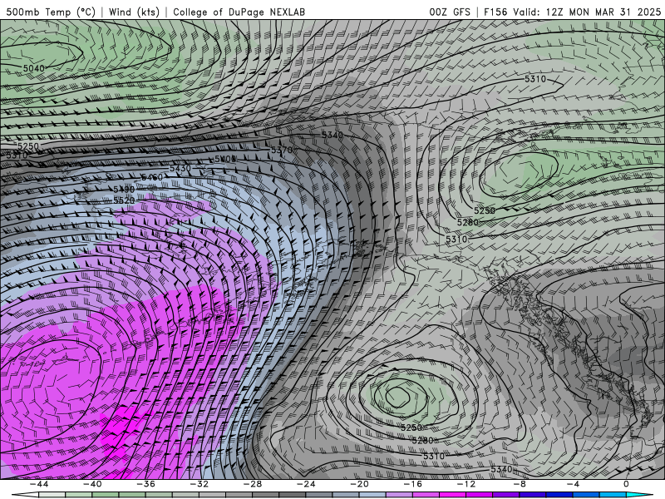Select the 5430 height contour label
Viewport: 665px width, 499px height.
(x=180, y=168)
